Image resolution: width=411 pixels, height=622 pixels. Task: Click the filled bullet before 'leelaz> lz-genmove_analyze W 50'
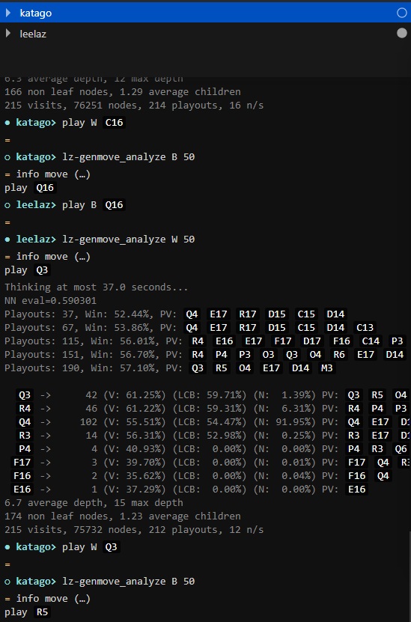click(7, 240)
